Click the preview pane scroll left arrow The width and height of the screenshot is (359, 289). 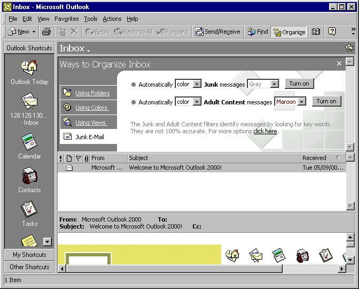pyautogui.click(x=62, y=269)
